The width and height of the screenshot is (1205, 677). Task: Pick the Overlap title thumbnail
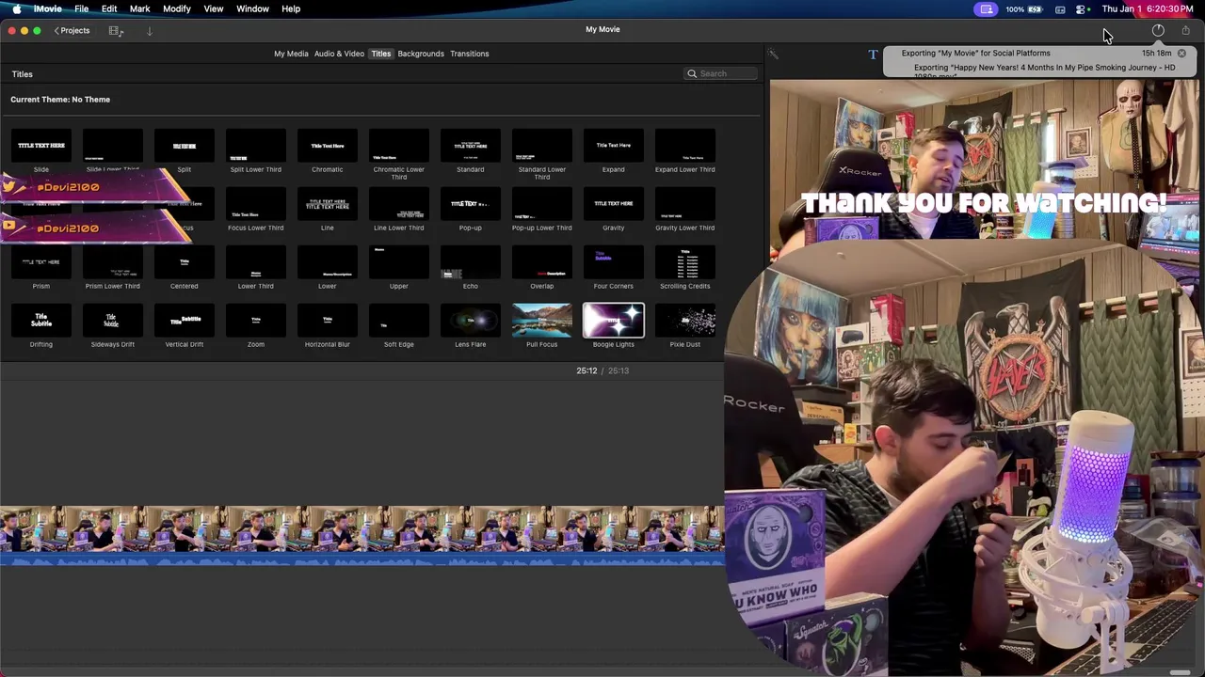[x=542, y=262]
